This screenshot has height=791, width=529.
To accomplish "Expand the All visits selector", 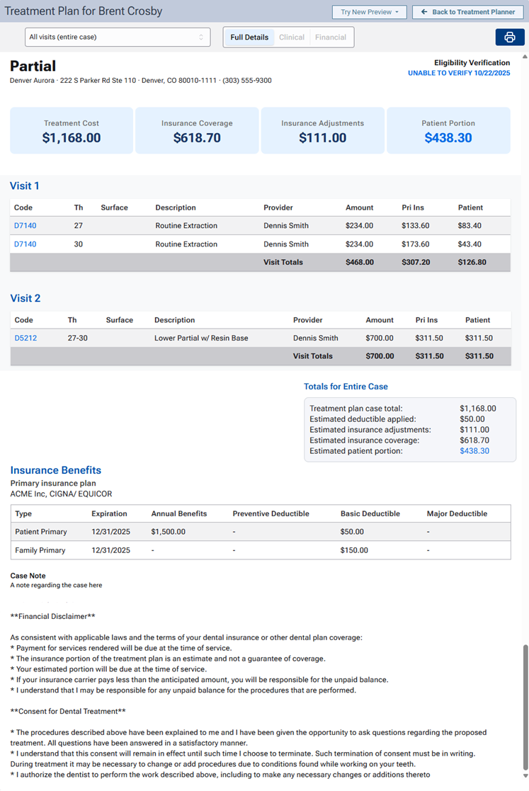I will 117,37.
